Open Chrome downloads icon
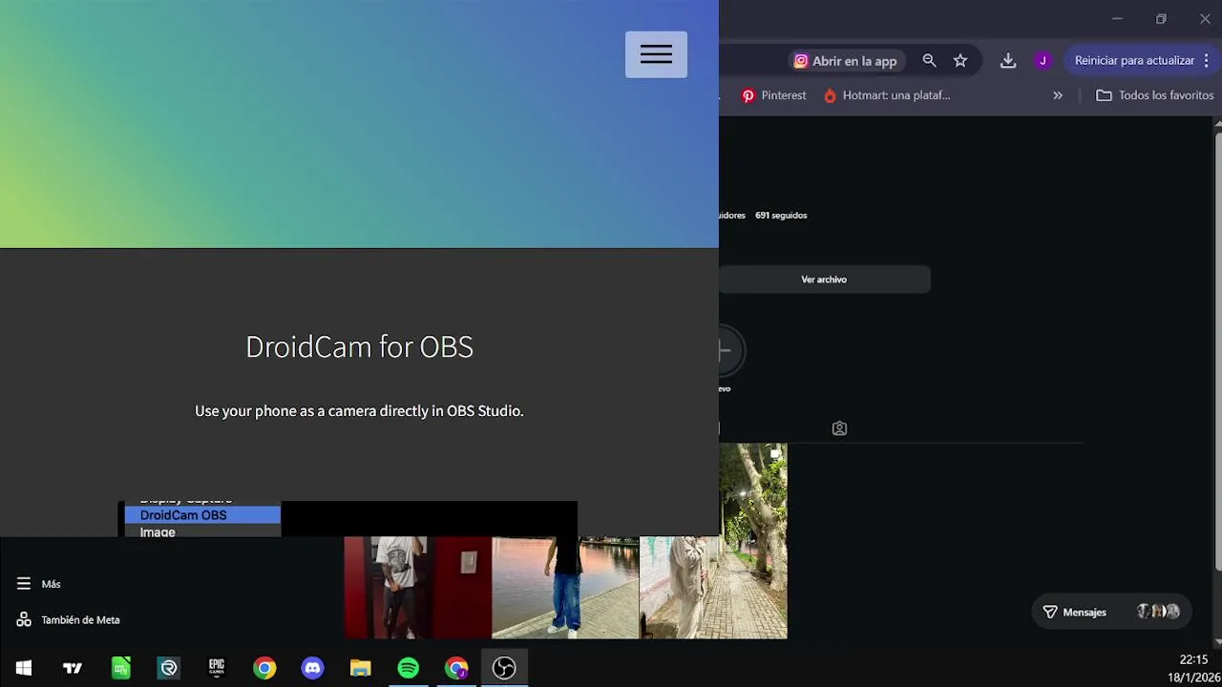The height and width of the screenshot is (687, 1222). pyautogui.click(x=1008, y=60)
